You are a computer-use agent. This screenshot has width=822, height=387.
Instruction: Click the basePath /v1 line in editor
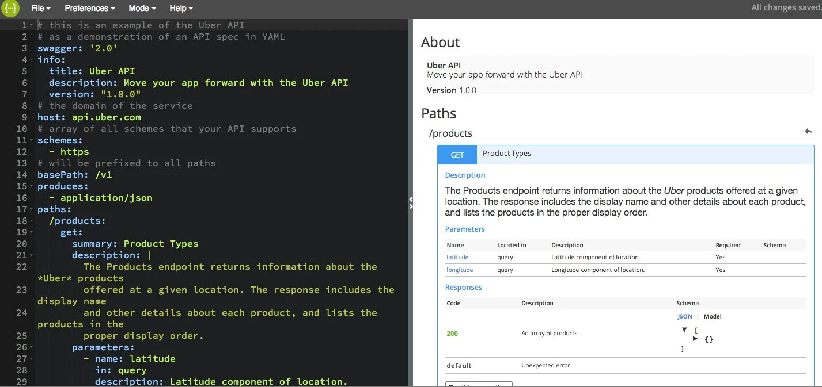click(75, 175)
